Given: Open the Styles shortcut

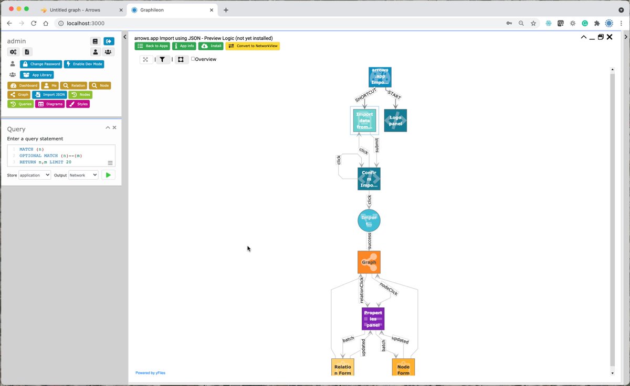Looking at the screenshot, I should [78, 104].
